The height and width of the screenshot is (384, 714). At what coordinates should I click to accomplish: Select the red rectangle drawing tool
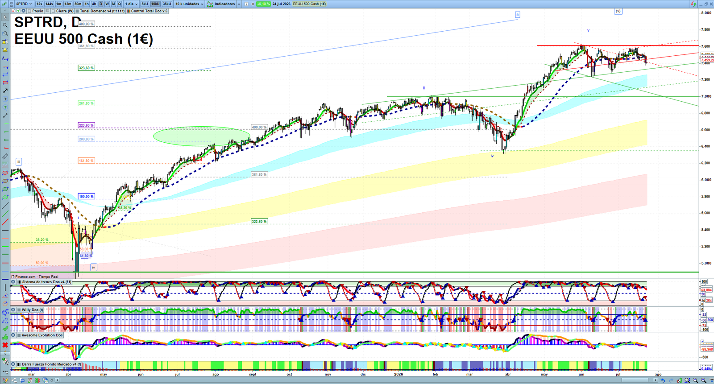pos(5,83)
